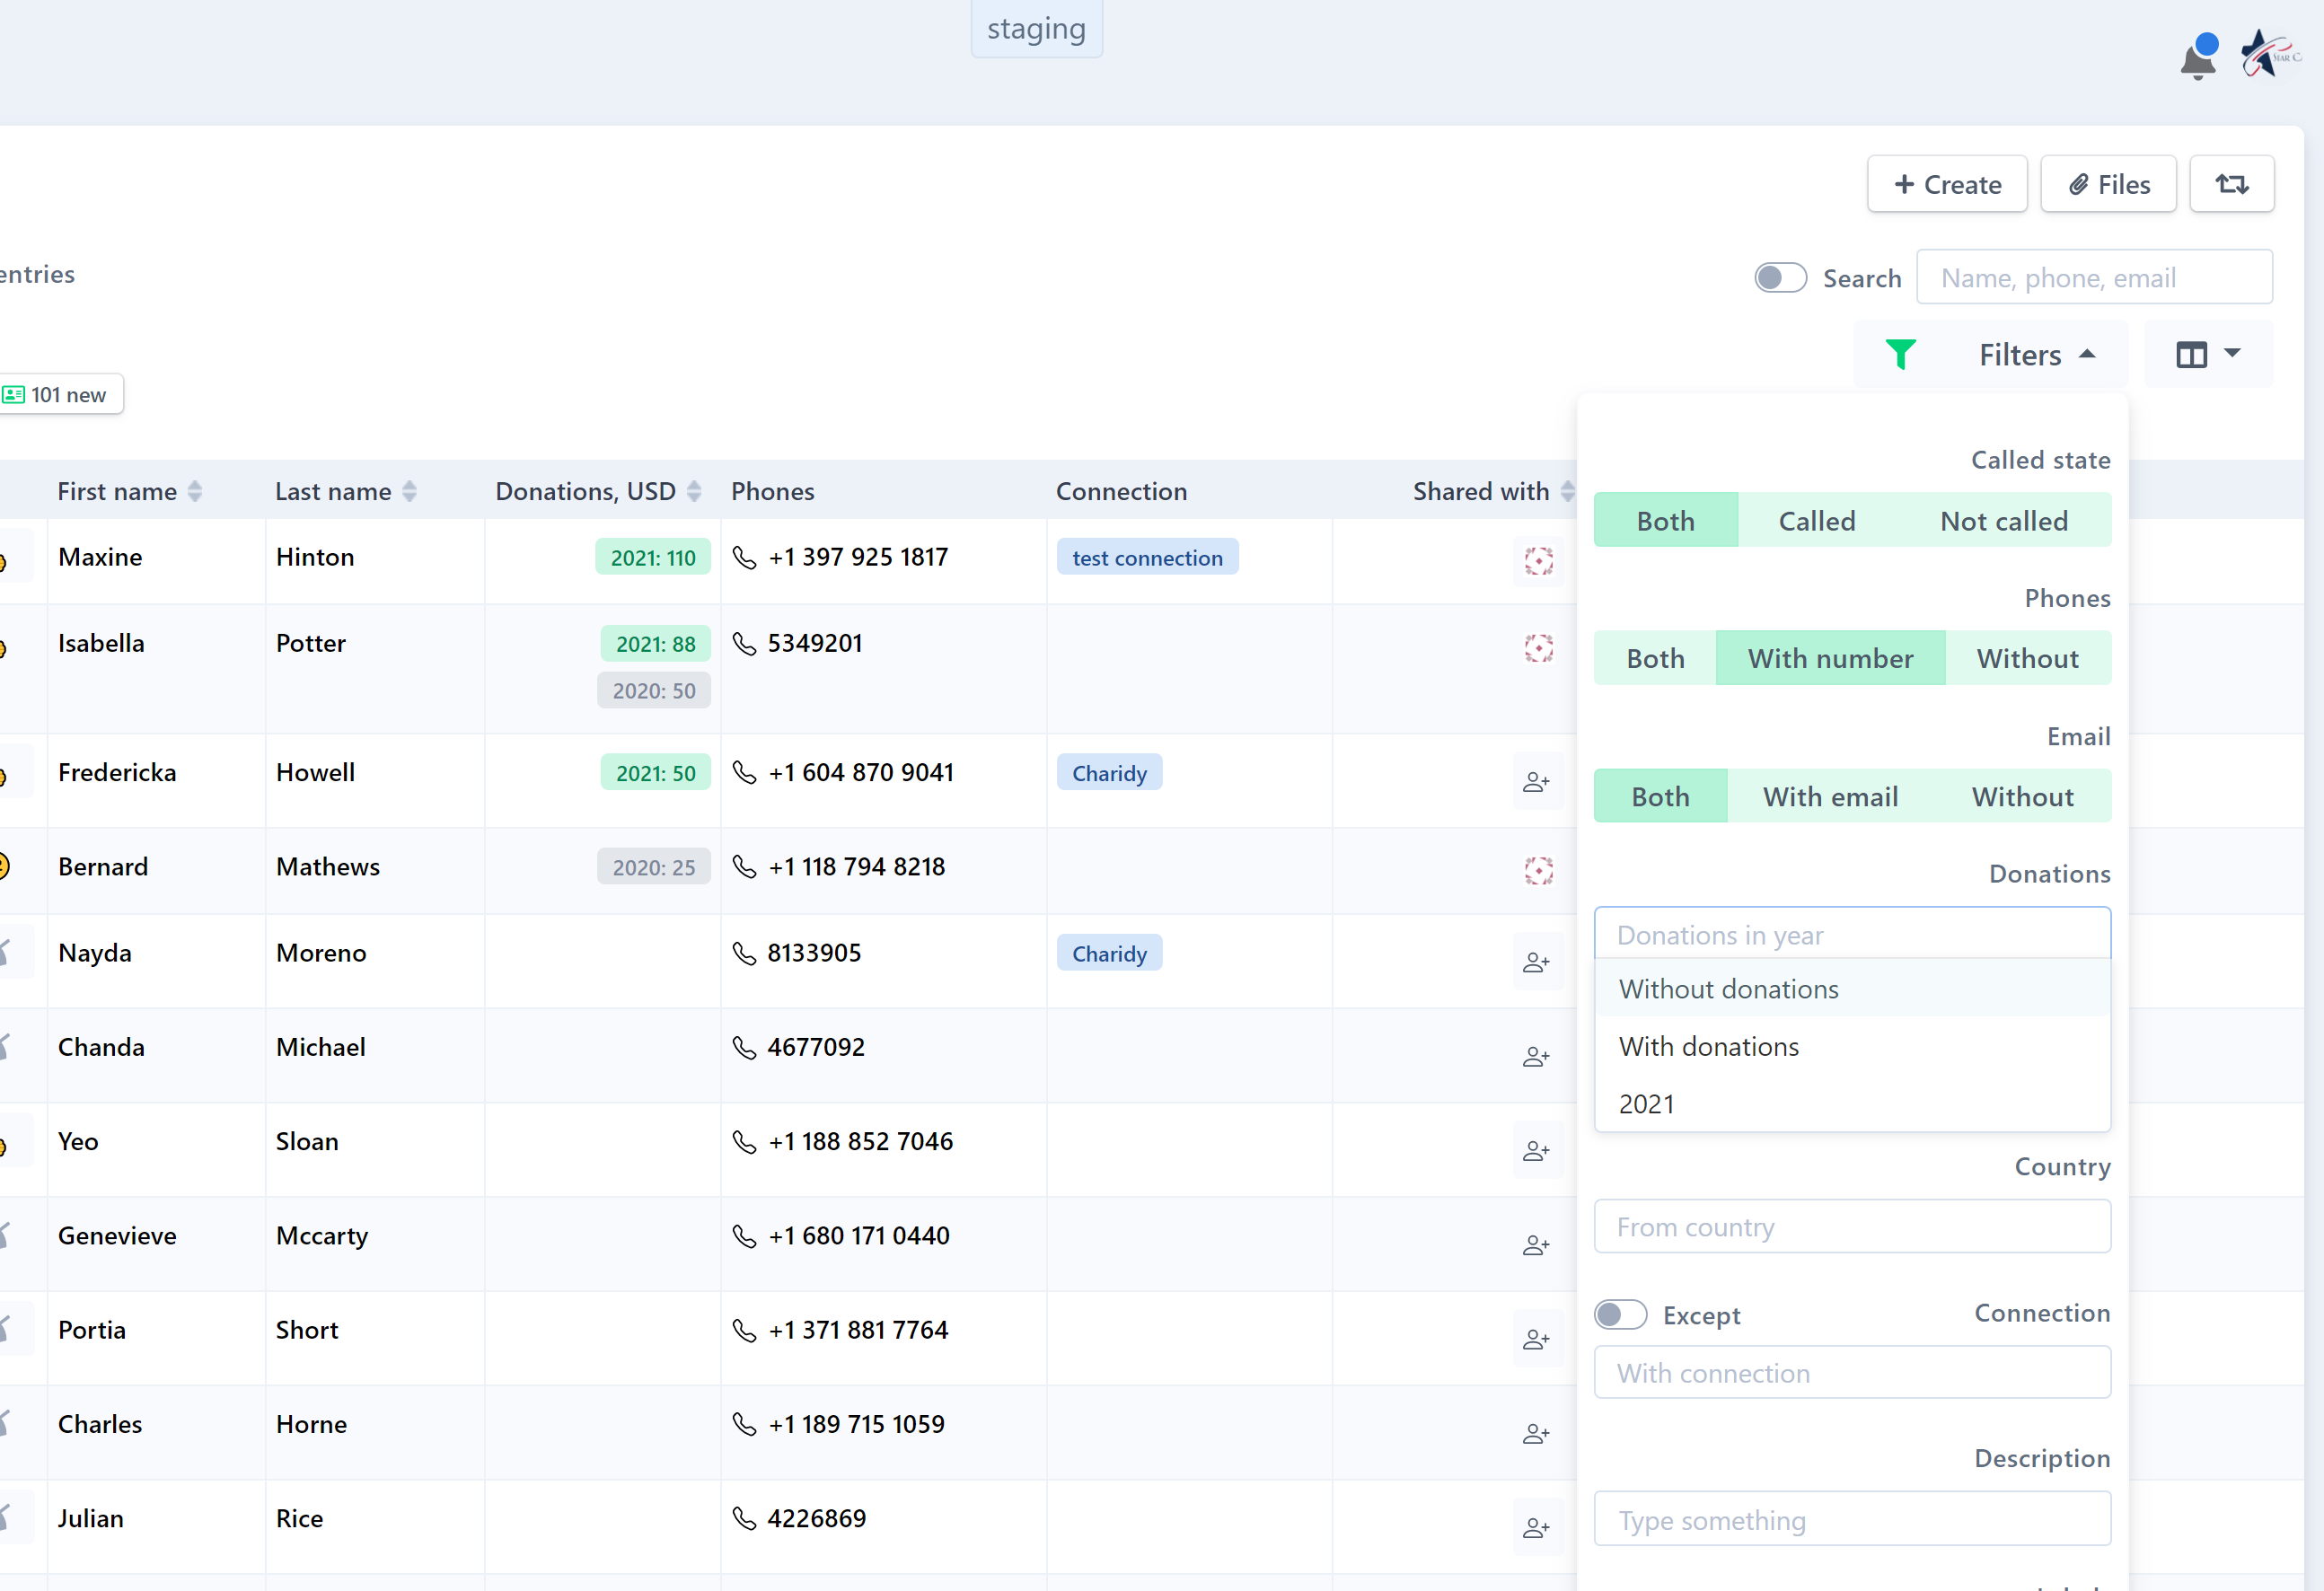
Task: Open the column visibility panel icon
Action: pos(2193,354)
